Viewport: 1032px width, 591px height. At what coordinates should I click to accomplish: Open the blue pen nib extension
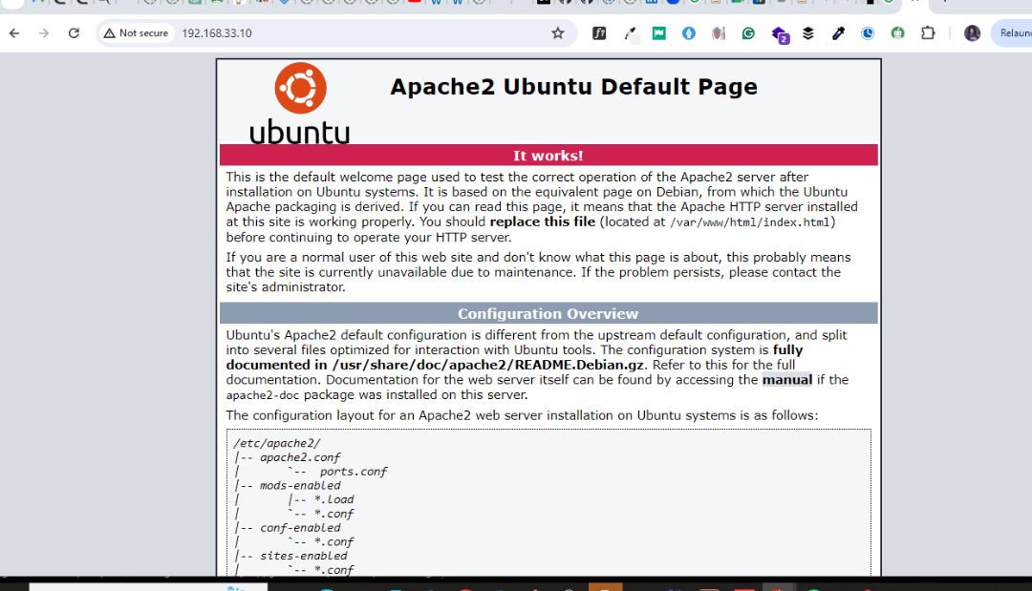pyautogui.click(x=688, y=32)
